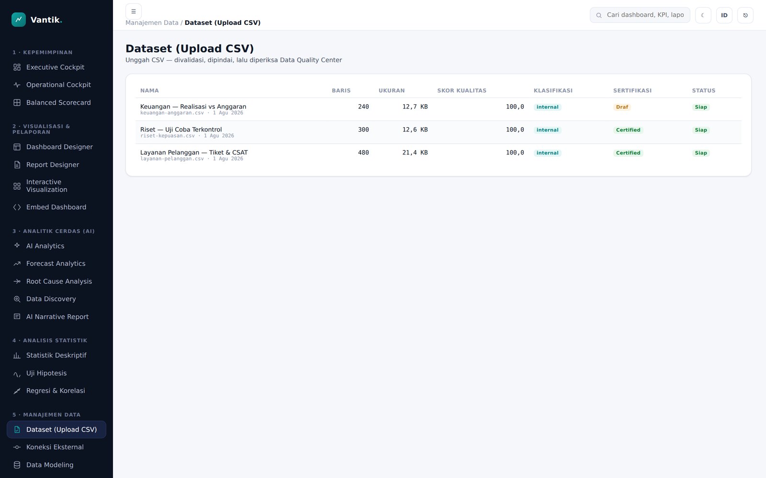Open dataset Layanan Pelanggan — Tiket & CSAT
This screenshot has height=478, width=766.
(x=194, y=152)
